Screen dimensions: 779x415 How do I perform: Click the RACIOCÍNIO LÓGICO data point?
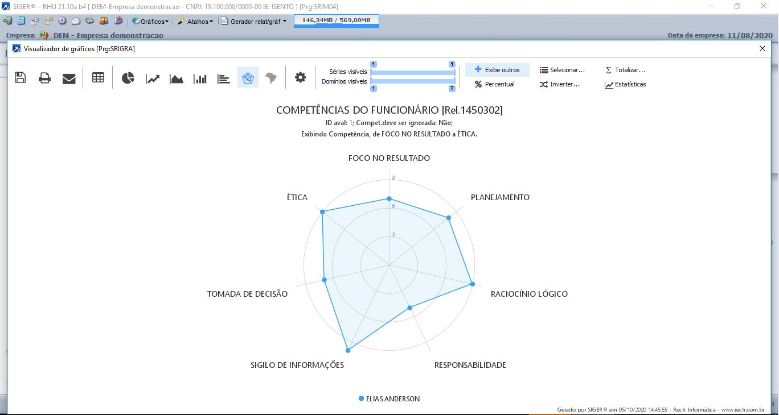coord(472,284)
